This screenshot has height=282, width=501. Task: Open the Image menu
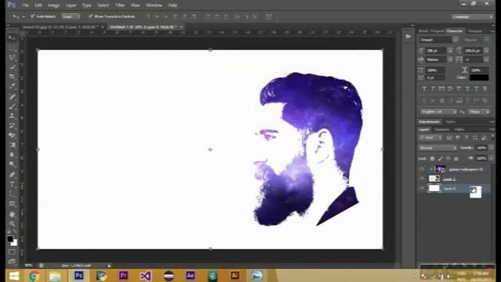click(x=53, y=5)
